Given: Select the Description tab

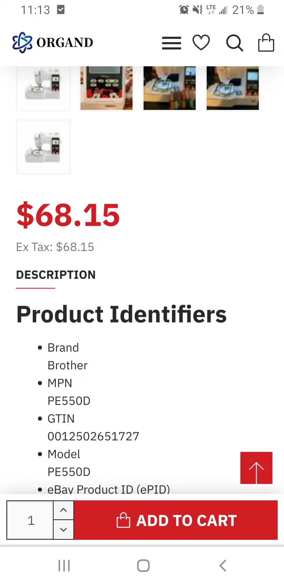Looking at the screenshot, I should [56, 275].
